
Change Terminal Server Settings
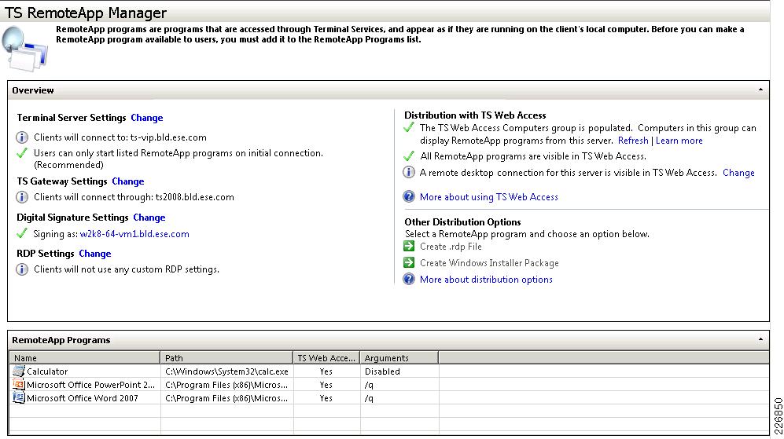pyautogui.click(x=147, y=118)
